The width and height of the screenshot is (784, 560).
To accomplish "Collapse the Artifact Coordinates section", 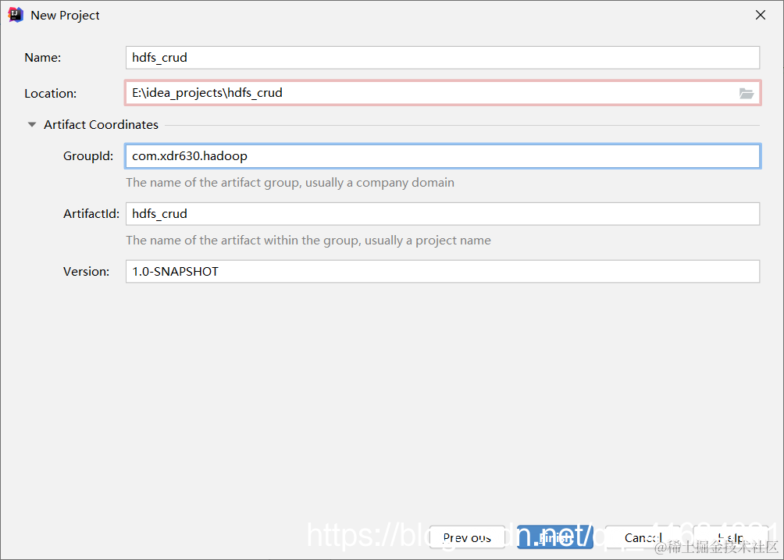I will [31, 124].
